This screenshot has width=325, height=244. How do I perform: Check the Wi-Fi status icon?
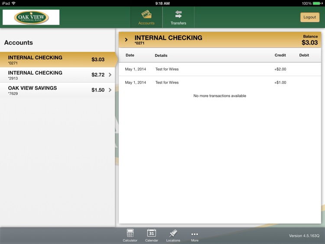[14, 3]
